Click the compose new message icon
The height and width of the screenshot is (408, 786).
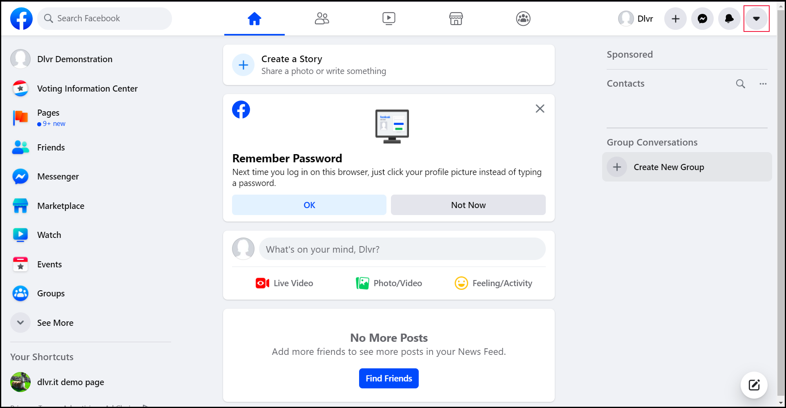pyautogui.click(x=754, y=385)
